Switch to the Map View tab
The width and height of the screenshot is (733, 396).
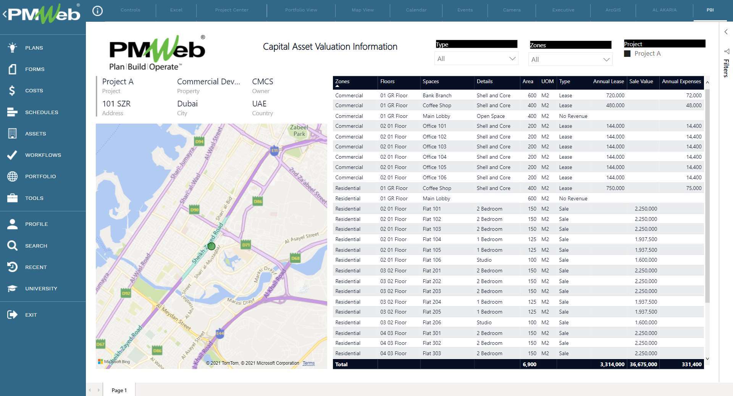tap(363, 10)
